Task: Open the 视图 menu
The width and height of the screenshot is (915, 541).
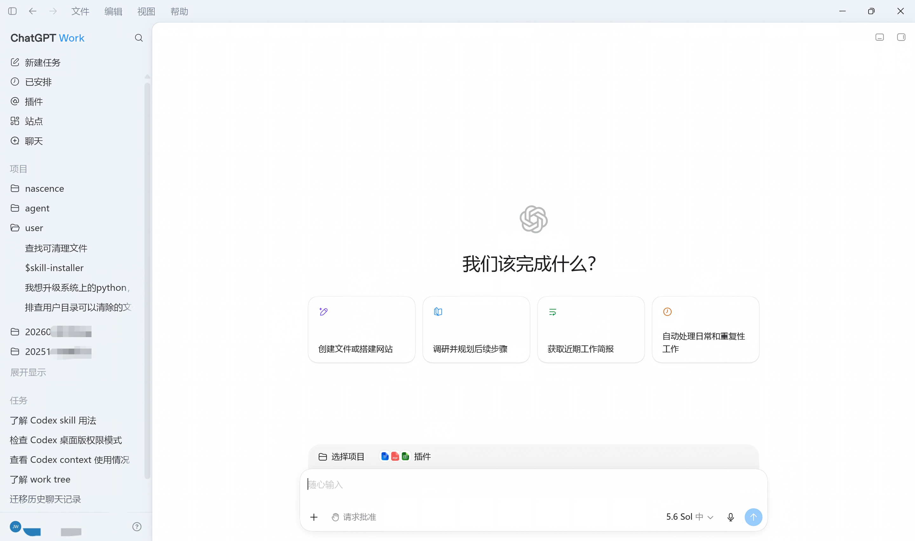Action: (x=146, y=11)
